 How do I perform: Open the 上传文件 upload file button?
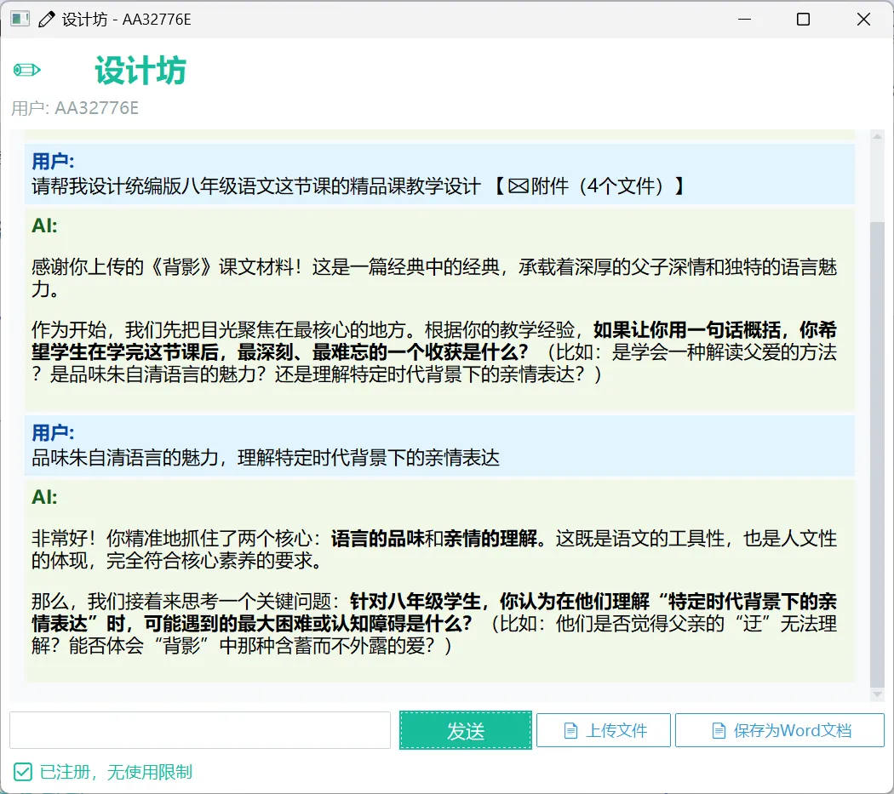click(x=603, y=730)
